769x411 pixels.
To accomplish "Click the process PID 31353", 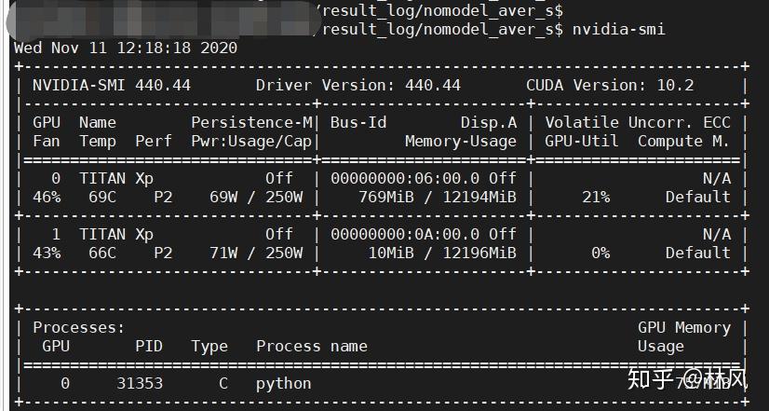I will (x=140, y=383).
